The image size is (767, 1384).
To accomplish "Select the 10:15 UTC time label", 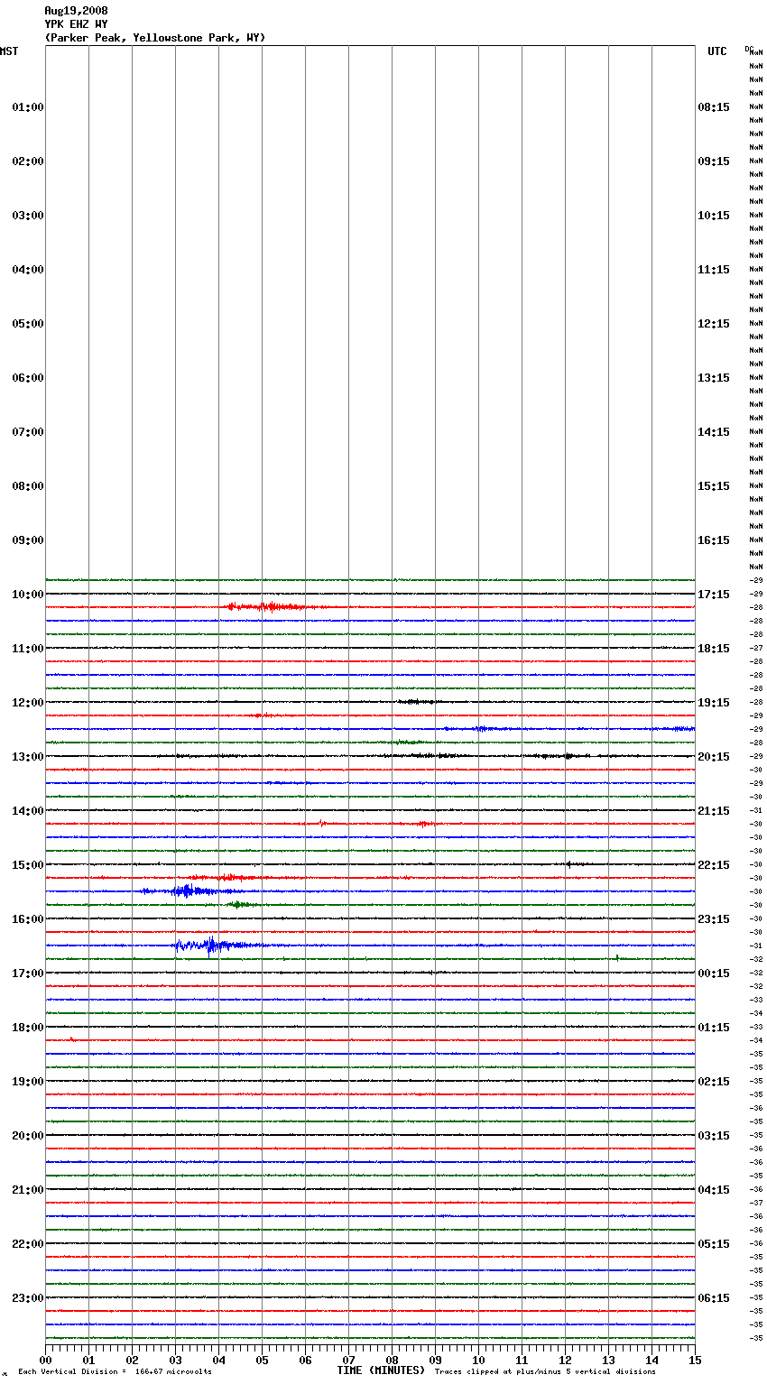I will tap(714, 216).
